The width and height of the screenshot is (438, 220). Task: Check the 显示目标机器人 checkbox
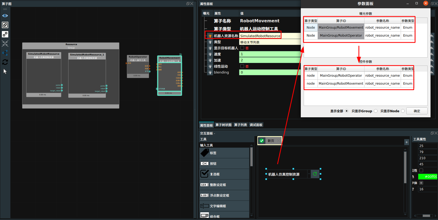[x=242, y=48]
